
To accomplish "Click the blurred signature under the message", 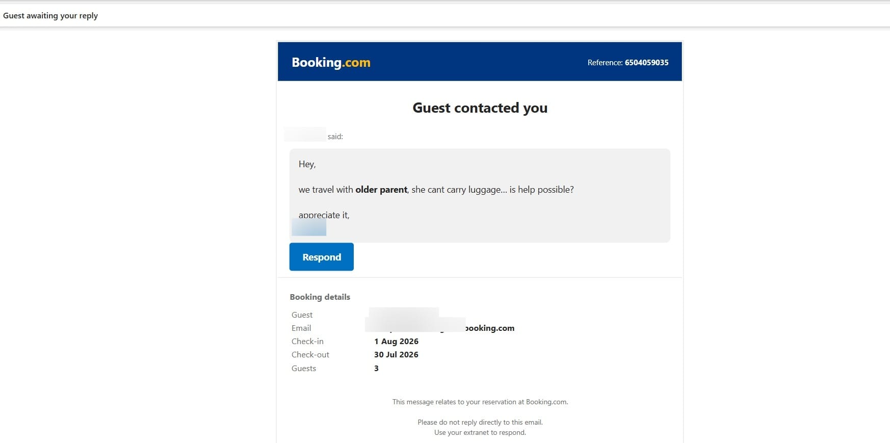I will pyautogui.click(x=309, y=227).
